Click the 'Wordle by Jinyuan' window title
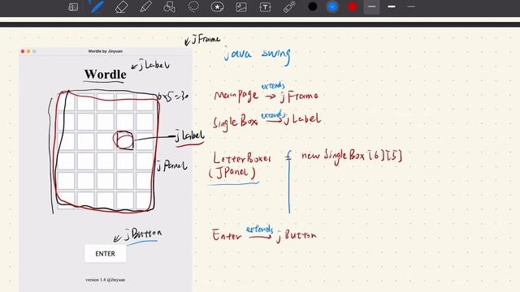 pyautogui.click(x=106, y=51)
